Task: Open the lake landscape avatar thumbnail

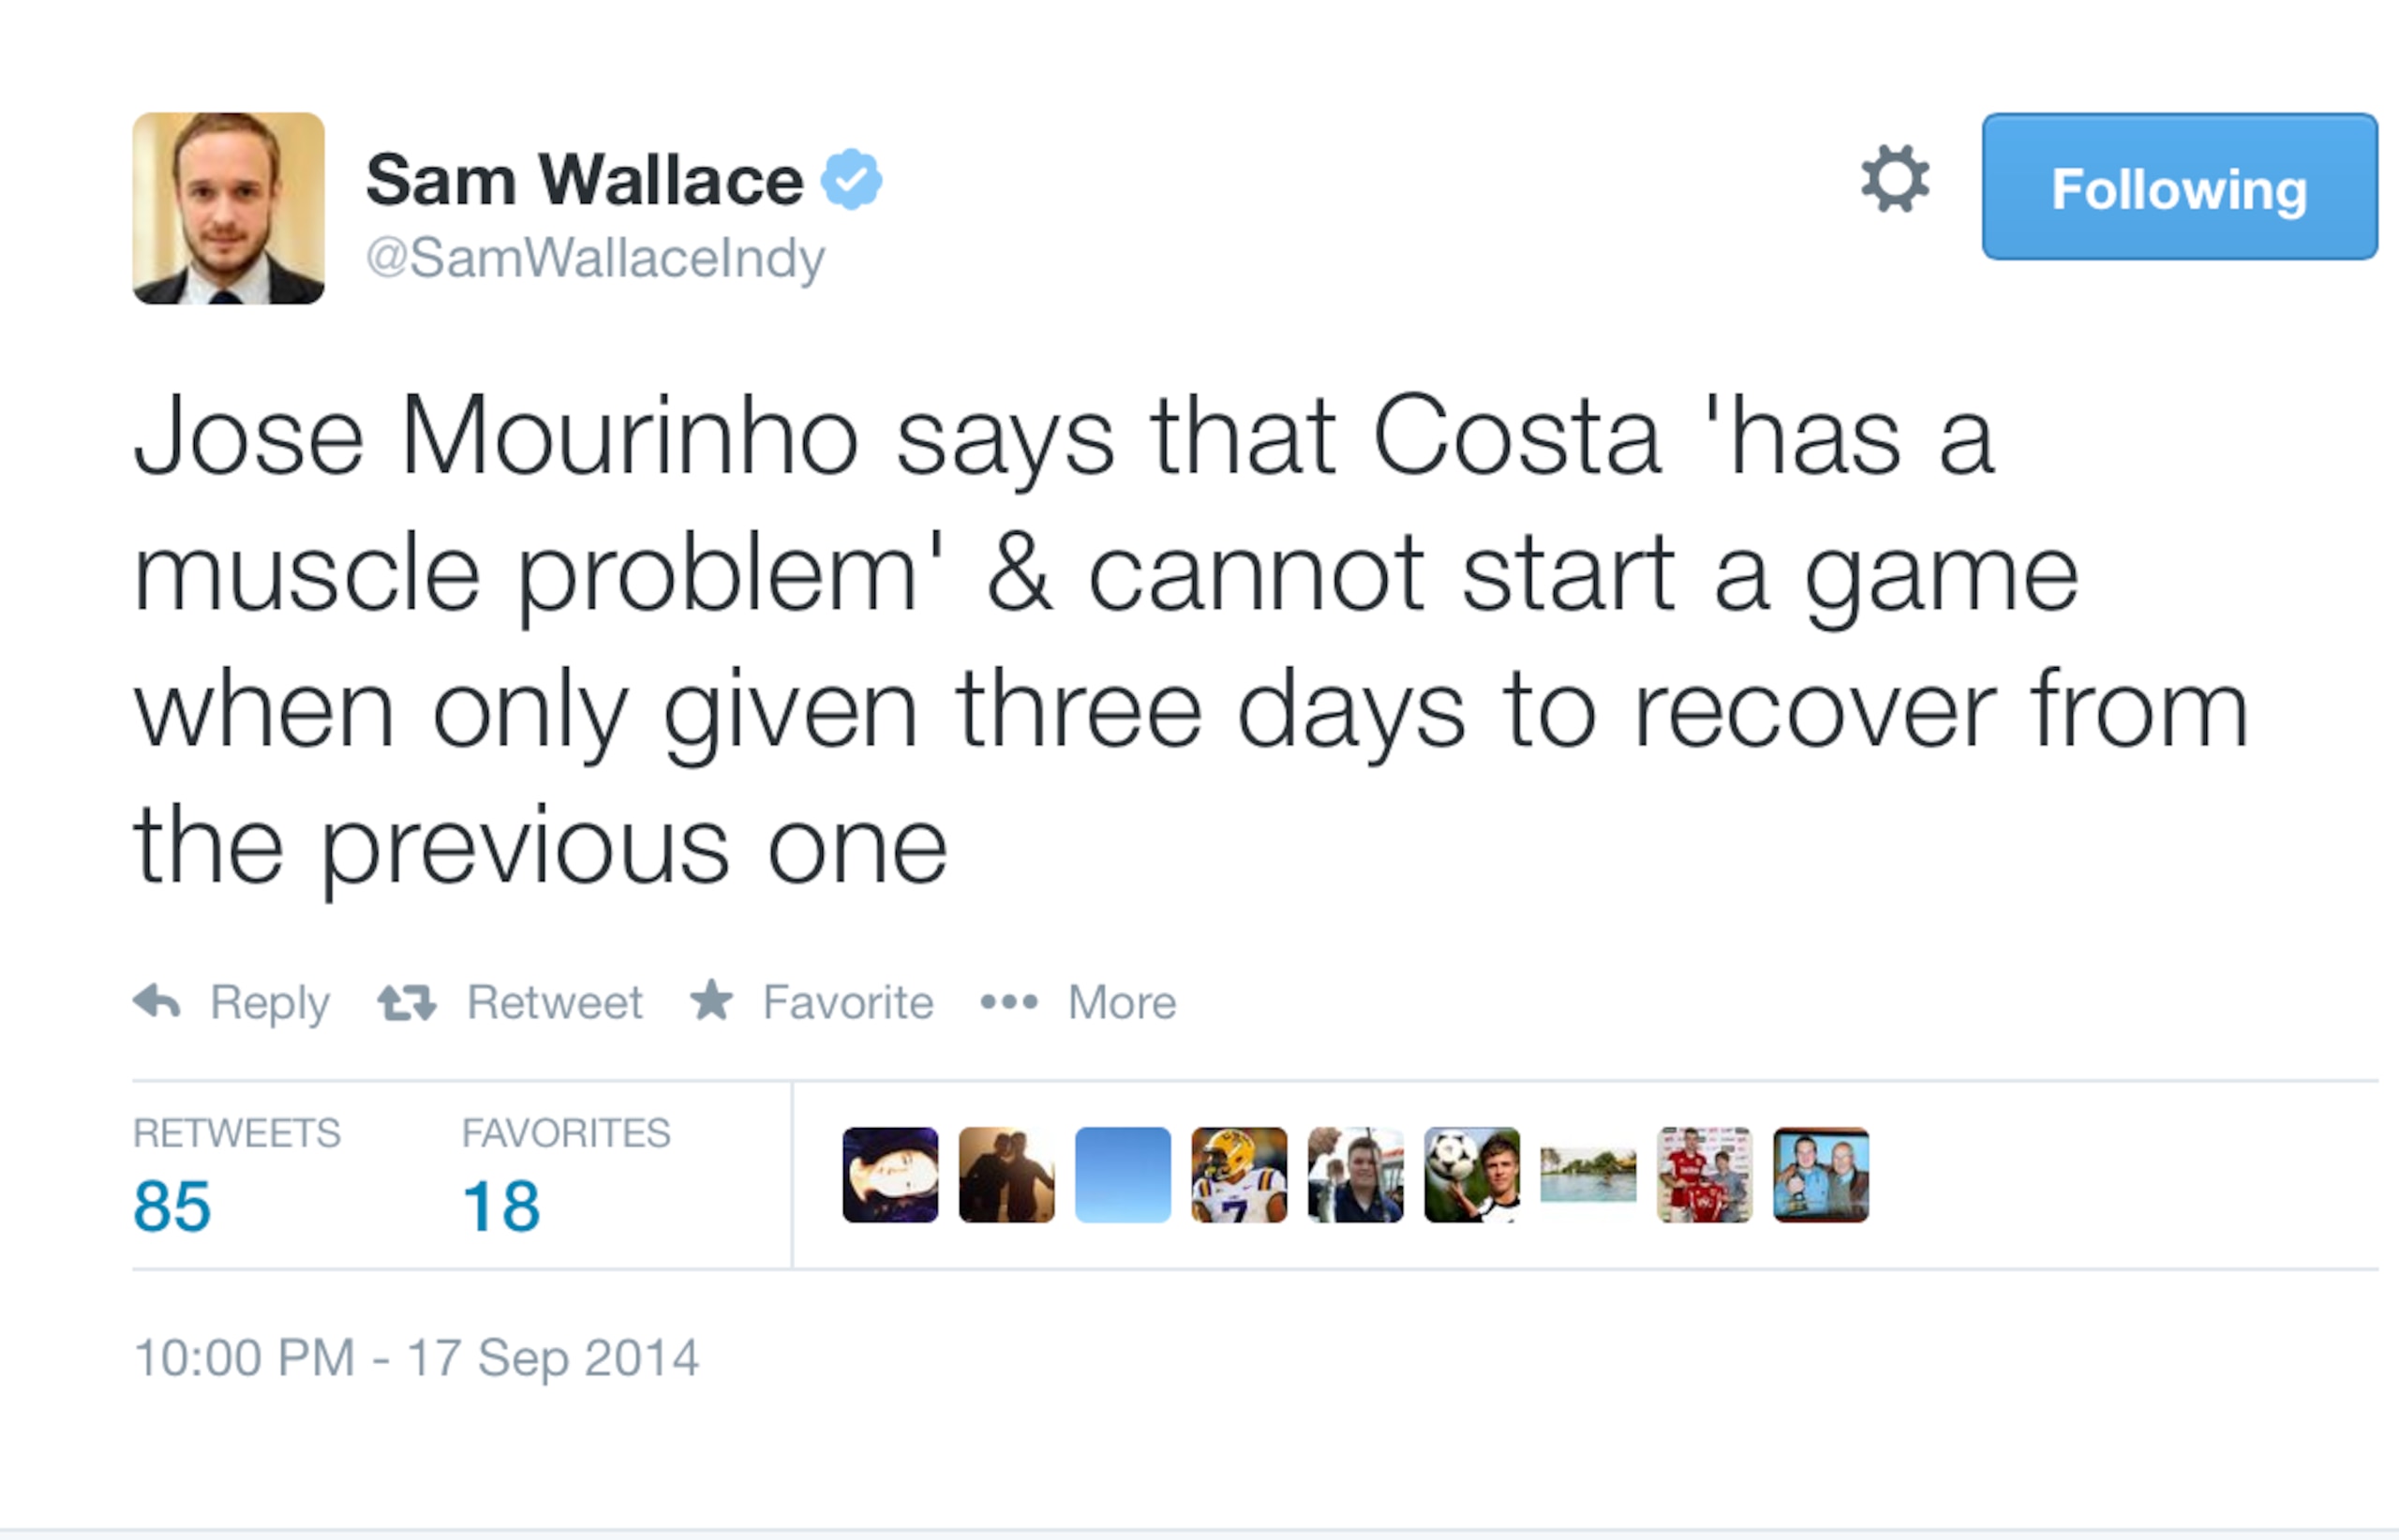Action: point(1587,1175)
